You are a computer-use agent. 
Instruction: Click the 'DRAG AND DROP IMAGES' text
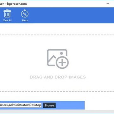tap(58, 77)
